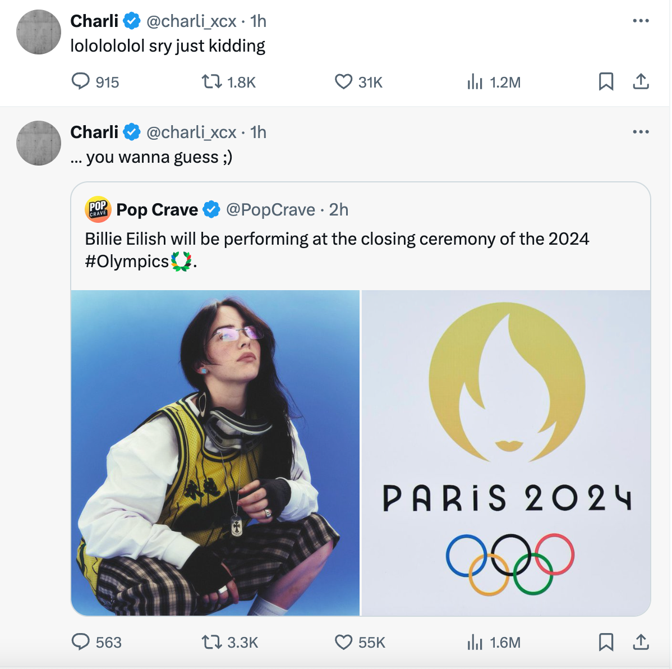Share the 'just kidding' tweet
This screenshot has width=672, height=669.
tap(641, 82)
